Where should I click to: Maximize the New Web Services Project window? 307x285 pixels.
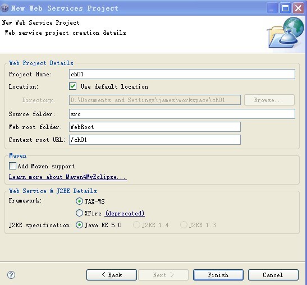pos(285,8)
